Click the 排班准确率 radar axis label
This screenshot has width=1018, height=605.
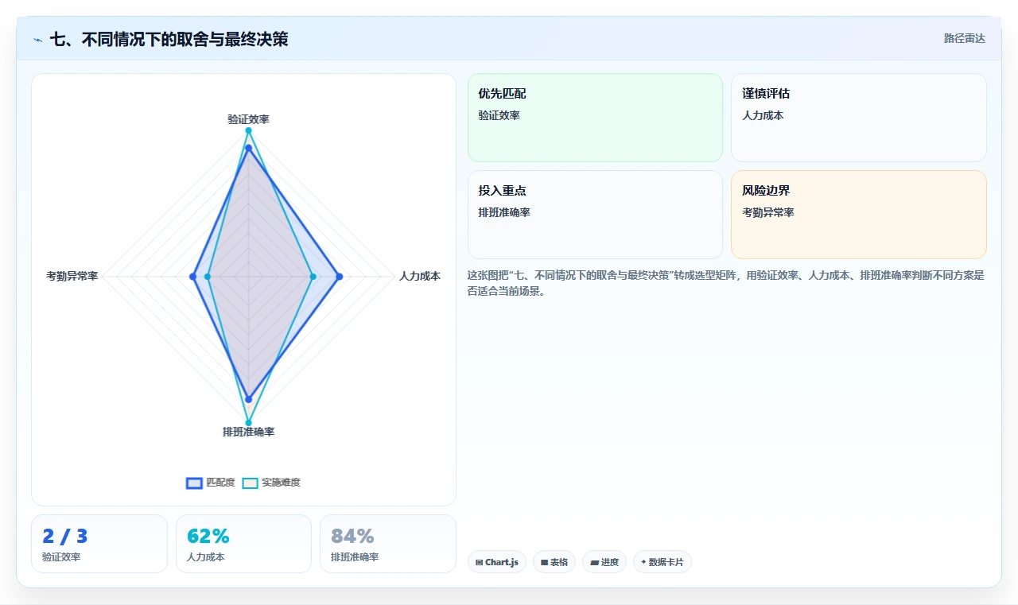point(248,432)
